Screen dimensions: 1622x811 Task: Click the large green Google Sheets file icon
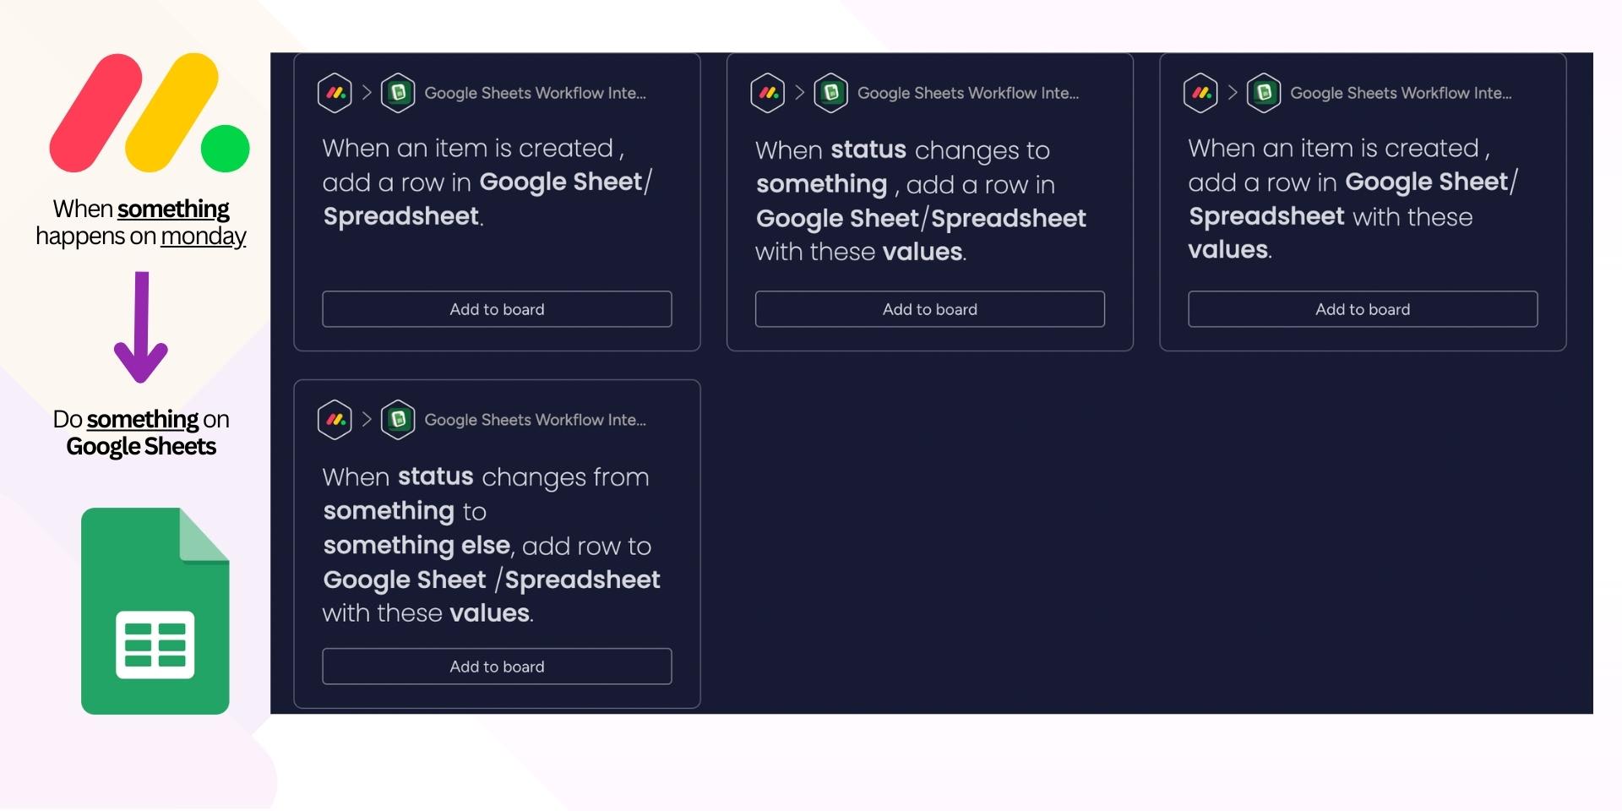[155, 611]
